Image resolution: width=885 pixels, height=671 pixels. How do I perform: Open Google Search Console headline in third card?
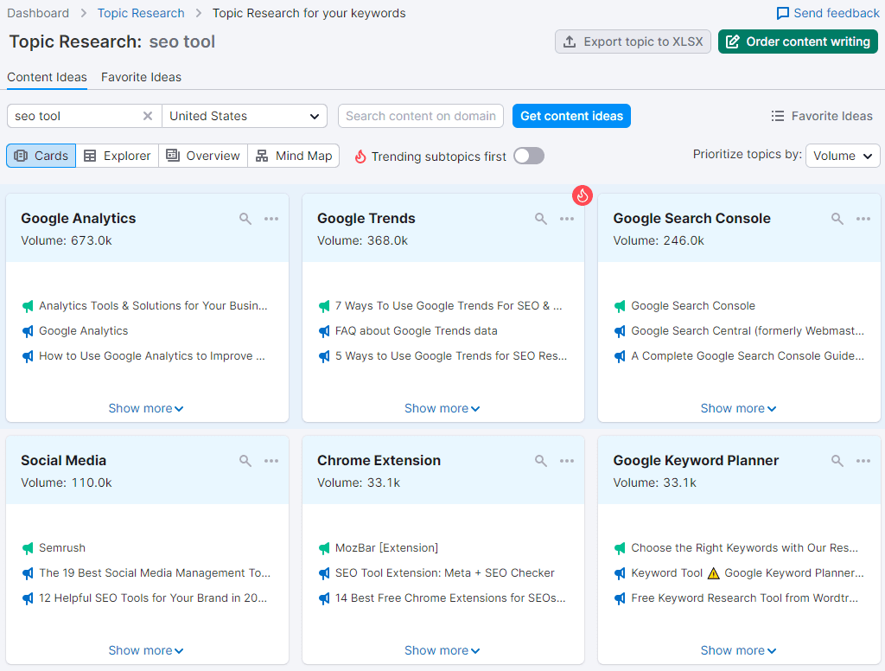point(693,306)
